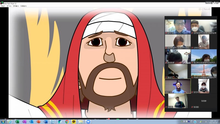220x124 pixels.
Task: Open the 보기(V) menu in Flash Player
Action: pos(9,6)
